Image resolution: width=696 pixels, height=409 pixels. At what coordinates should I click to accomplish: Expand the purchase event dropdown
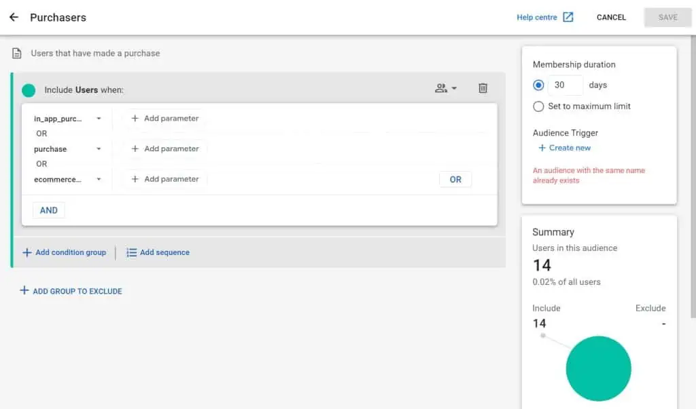click(99, 149)
